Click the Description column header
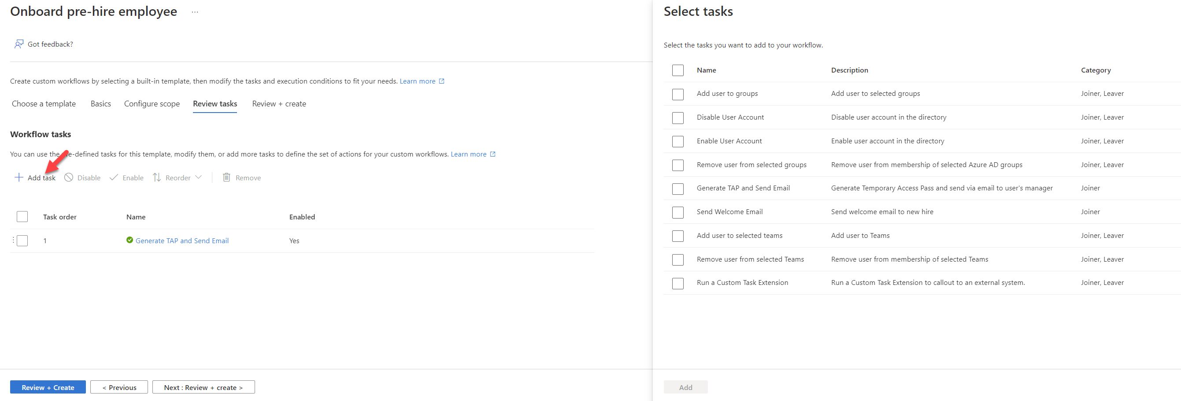 coord(850,70)
